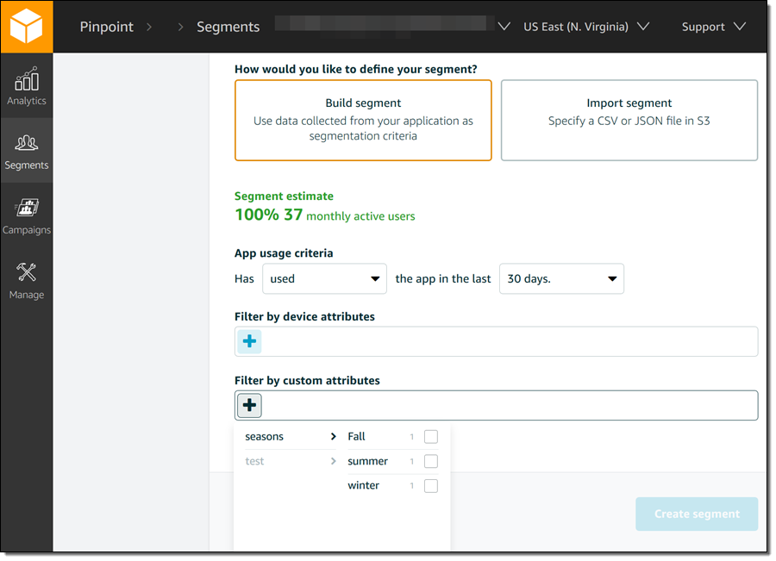This screenshot has width=776, height=561.
Task: Check the Fall attribute checkbox
Action: 431,437
